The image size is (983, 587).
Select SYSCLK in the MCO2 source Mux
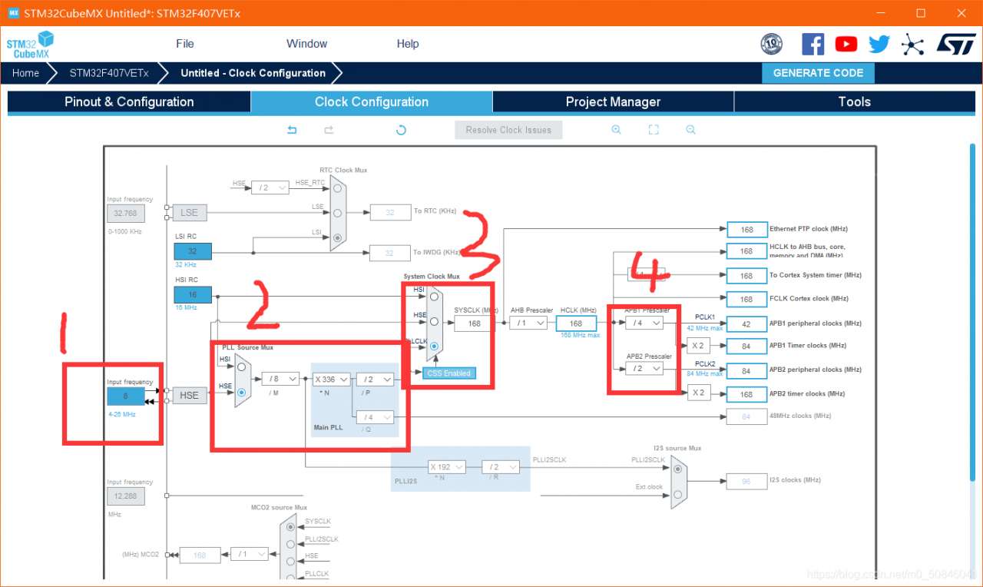[x=290, y=527]
